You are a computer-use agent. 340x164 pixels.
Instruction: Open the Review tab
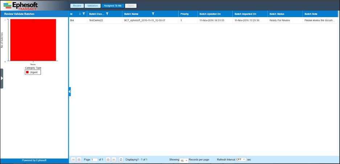coord(77,6)
